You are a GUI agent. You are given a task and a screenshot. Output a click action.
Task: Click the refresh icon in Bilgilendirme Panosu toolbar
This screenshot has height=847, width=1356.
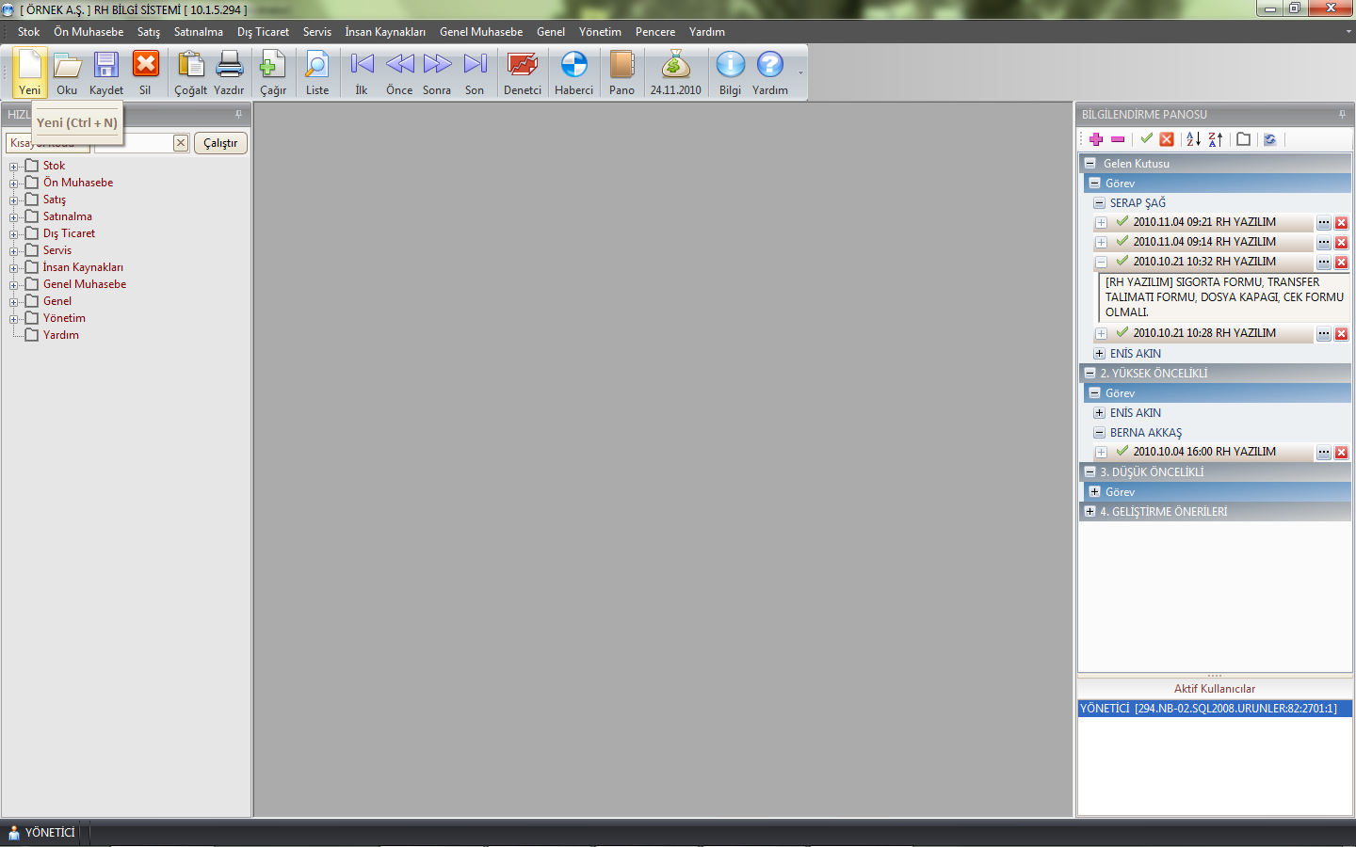click(x=1269, y=139)
